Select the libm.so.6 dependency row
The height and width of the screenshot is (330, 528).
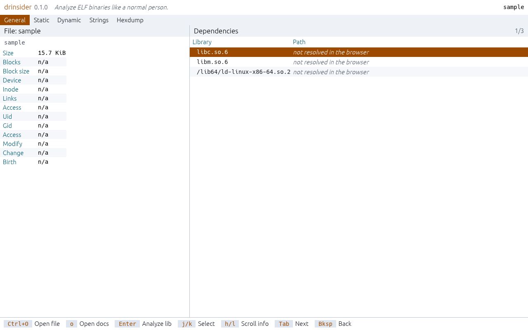tap(359, 62)
